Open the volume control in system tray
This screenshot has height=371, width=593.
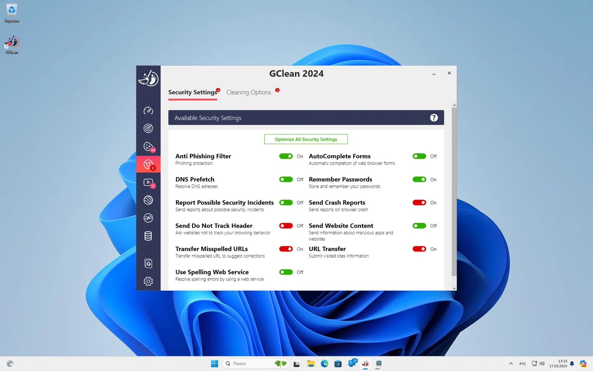point(542,363)
